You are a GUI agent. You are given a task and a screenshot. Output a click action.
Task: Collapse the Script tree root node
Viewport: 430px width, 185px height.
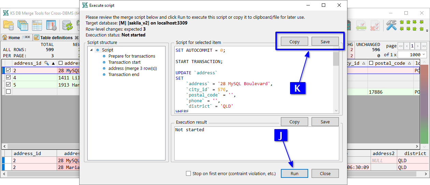(91, 50)
